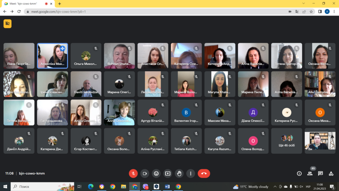Open a new browser tab
339x191 pixels.
coord(60,4)
